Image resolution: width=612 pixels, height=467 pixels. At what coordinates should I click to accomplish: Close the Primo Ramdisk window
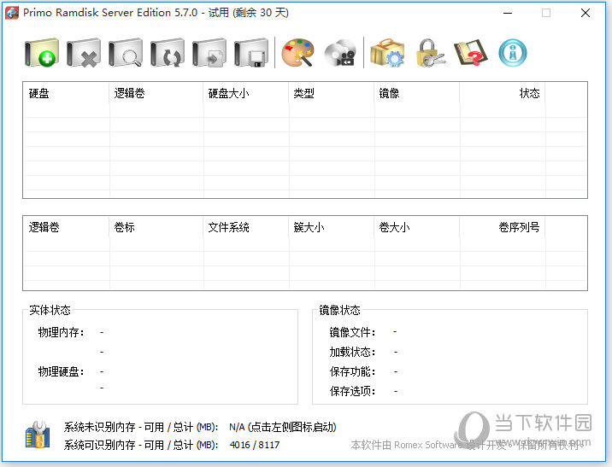tap(585, 13)
